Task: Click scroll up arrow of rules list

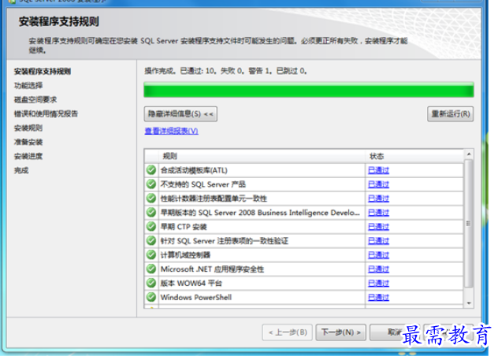Action: click(x=469, y=154)
